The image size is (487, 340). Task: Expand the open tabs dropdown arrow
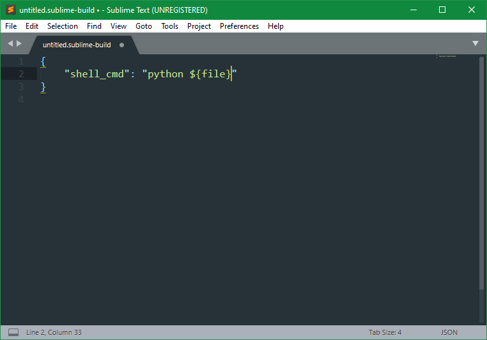pos(475,43)
